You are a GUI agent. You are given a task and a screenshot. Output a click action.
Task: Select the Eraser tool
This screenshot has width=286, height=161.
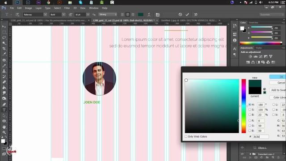click(4, 82)
